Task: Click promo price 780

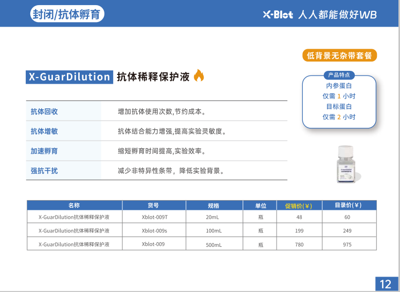Action: [299, 245]
